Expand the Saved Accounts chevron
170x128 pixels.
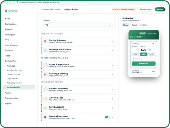[x=112, y=108]
